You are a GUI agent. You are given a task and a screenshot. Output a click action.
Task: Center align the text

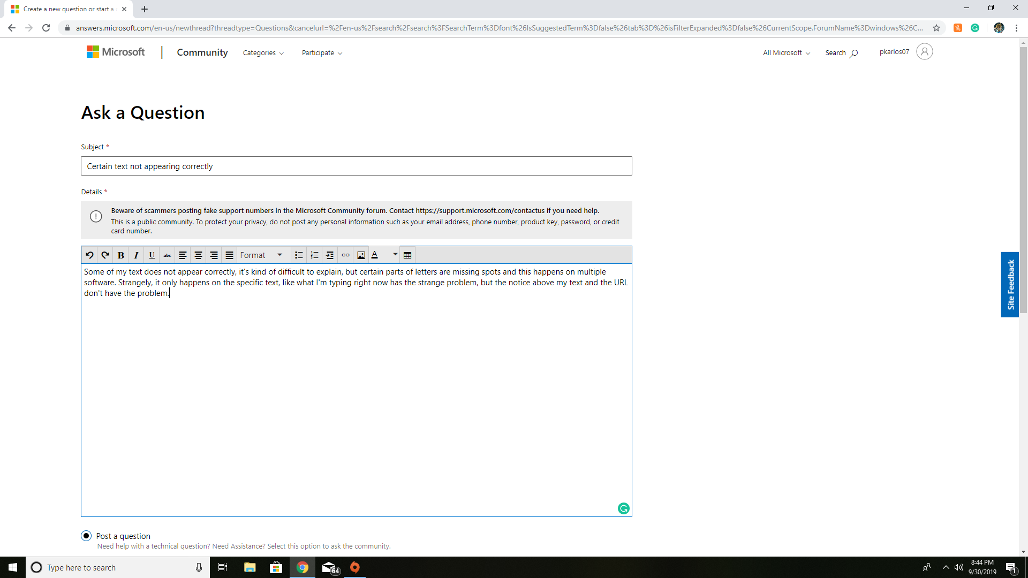click(198, 255)
